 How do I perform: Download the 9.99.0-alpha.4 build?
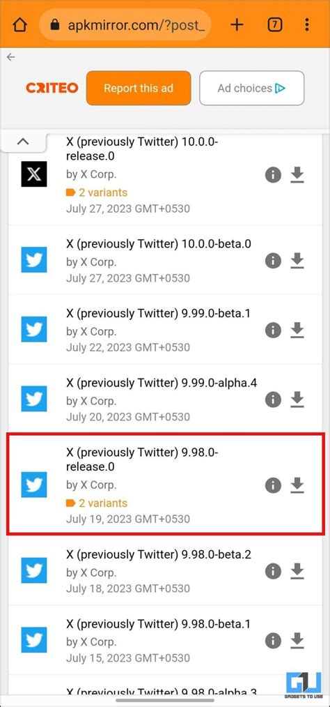click(297, 400)
